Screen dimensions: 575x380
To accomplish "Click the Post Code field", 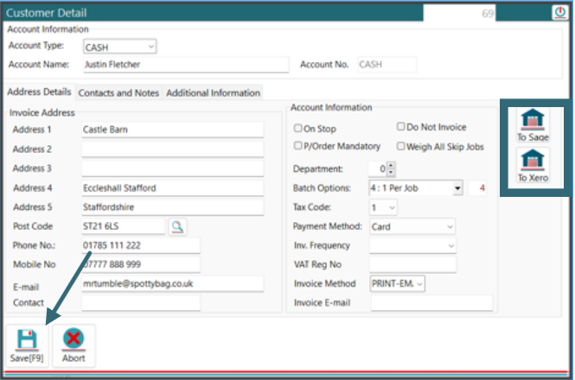I will [x=124, y=226].
